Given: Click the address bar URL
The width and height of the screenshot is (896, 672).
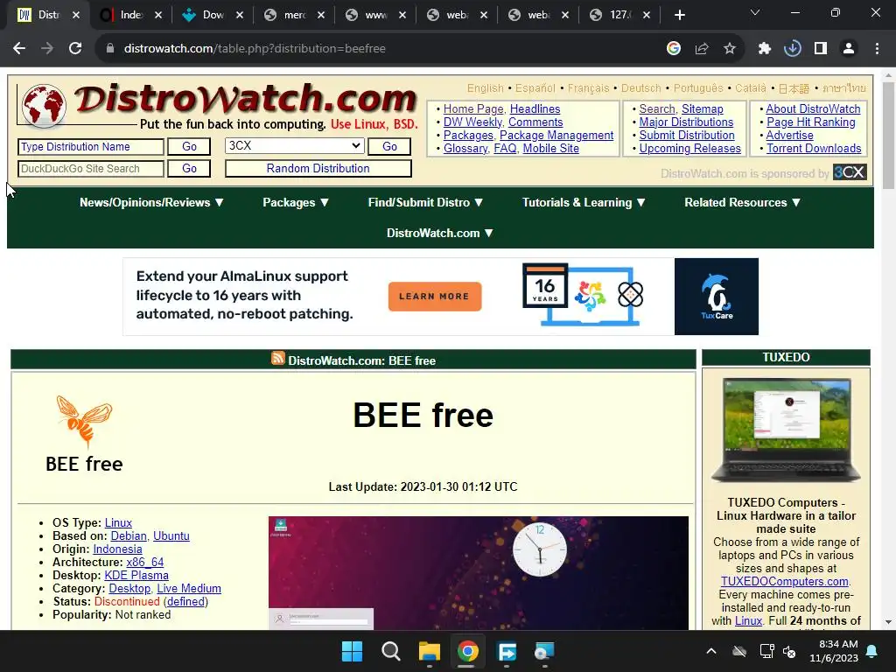Looking at the screenshot, I should coord(255,49).
